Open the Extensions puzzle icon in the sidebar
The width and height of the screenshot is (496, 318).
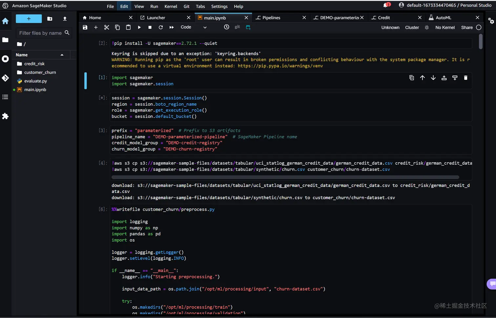pyautogui.click(x=5, y=116)
